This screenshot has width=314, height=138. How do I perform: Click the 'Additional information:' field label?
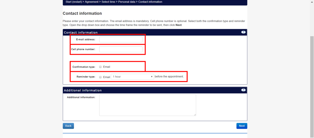81,97
